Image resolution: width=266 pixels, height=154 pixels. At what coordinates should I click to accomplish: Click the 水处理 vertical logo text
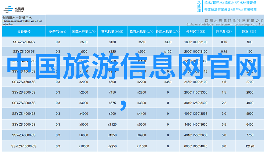coord(199,6)
